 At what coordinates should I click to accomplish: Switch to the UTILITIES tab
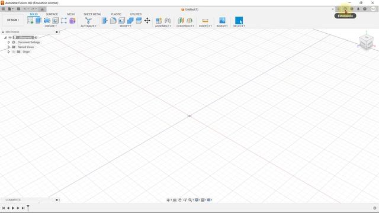[x=136, y=14]
